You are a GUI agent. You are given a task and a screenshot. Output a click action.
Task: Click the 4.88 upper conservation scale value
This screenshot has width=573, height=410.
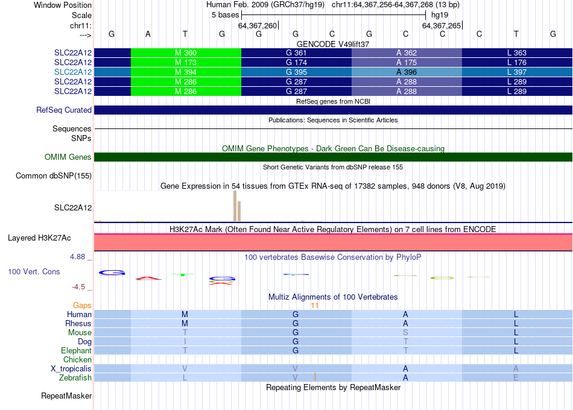(77, 257)
